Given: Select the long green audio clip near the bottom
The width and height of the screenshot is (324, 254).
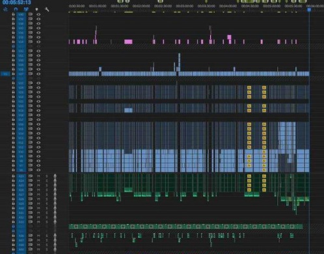Looking at the screenshot, I should click(185, 227).
